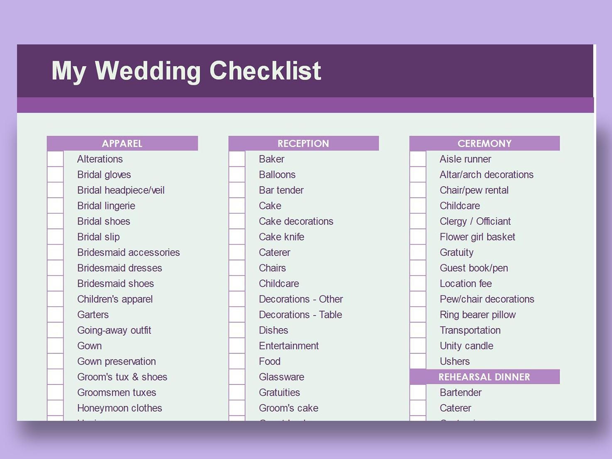Click the My Wedding Checklist title

tap(186, 71)
